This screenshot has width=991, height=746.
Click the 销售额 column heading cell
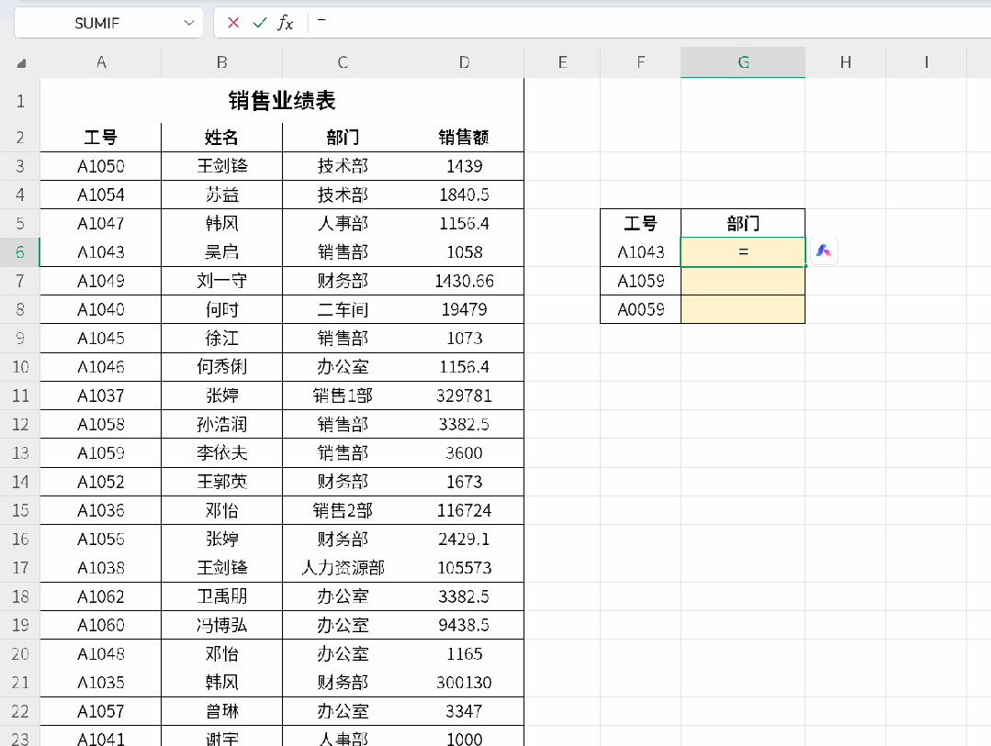coord(464,138)
